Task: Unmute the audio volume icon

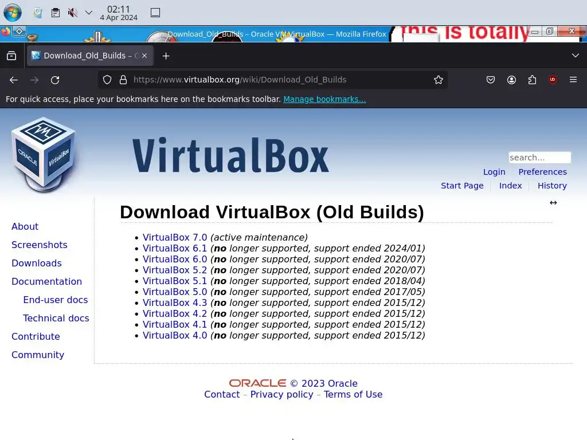Action: pyautogui.click(x=72, y=13)
